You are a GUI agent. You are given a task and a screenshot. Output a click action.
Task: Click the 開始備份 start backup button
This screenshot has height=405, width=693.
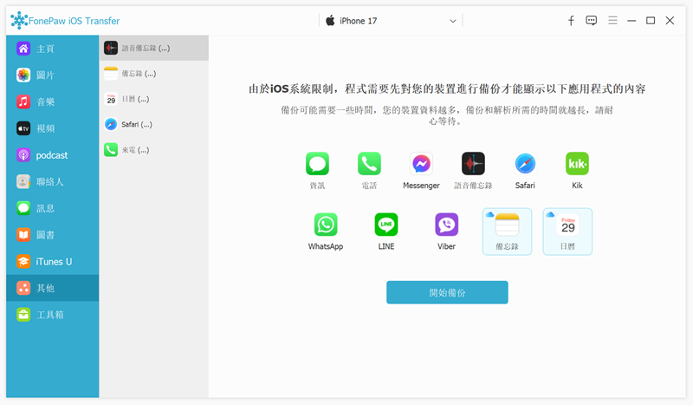[447, 292]
